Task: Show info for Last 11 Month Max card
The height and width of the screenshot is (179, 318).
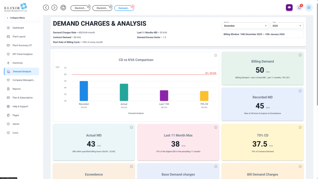Action: point(216,127)
